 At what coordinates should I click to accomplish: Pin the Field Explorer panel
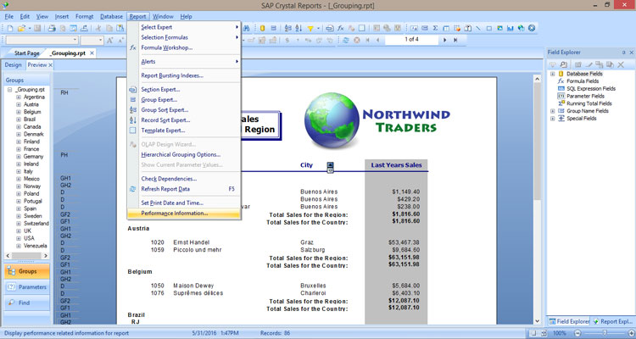(x=624, y=53)
